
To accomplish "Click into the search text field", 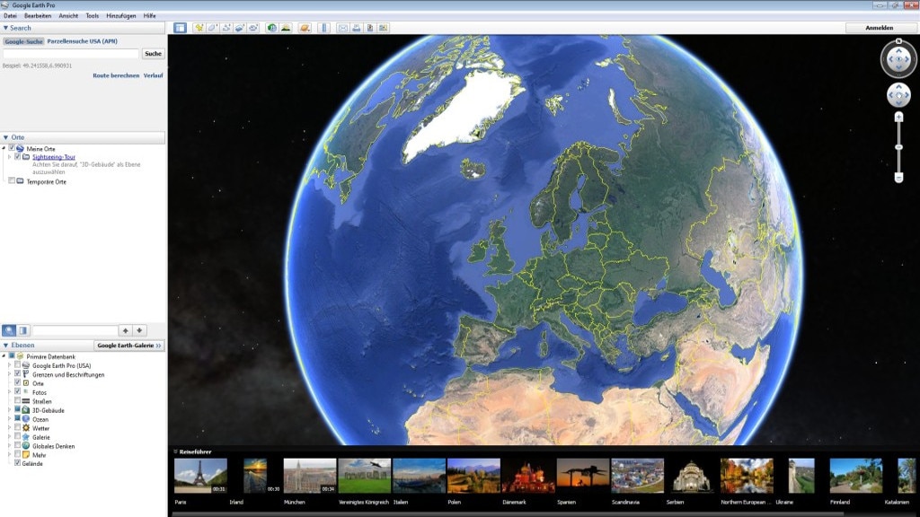I will [71, 53].
